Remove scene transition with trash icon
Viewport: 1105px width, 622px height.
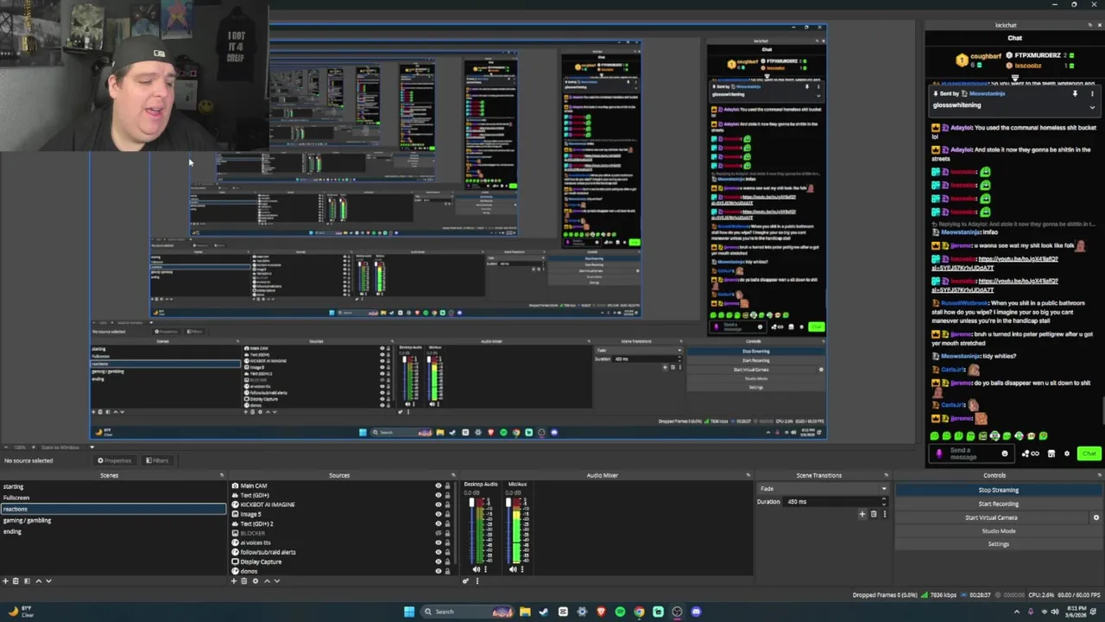[x=873, y=514]
